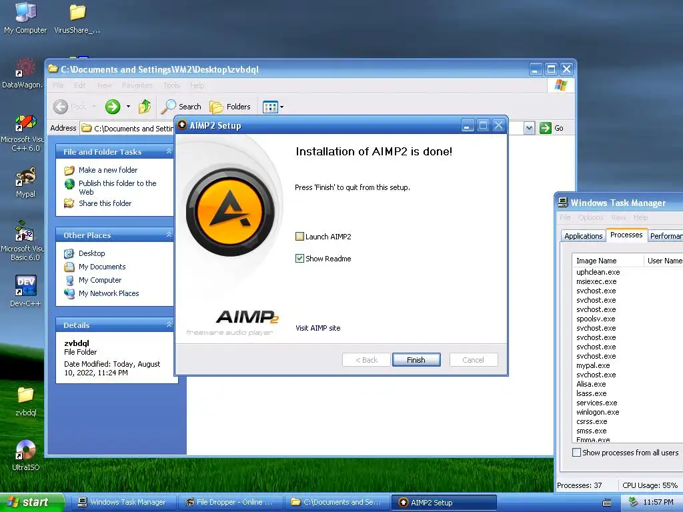
Task: Click the Start button
Action: click(x=31, y=502)
